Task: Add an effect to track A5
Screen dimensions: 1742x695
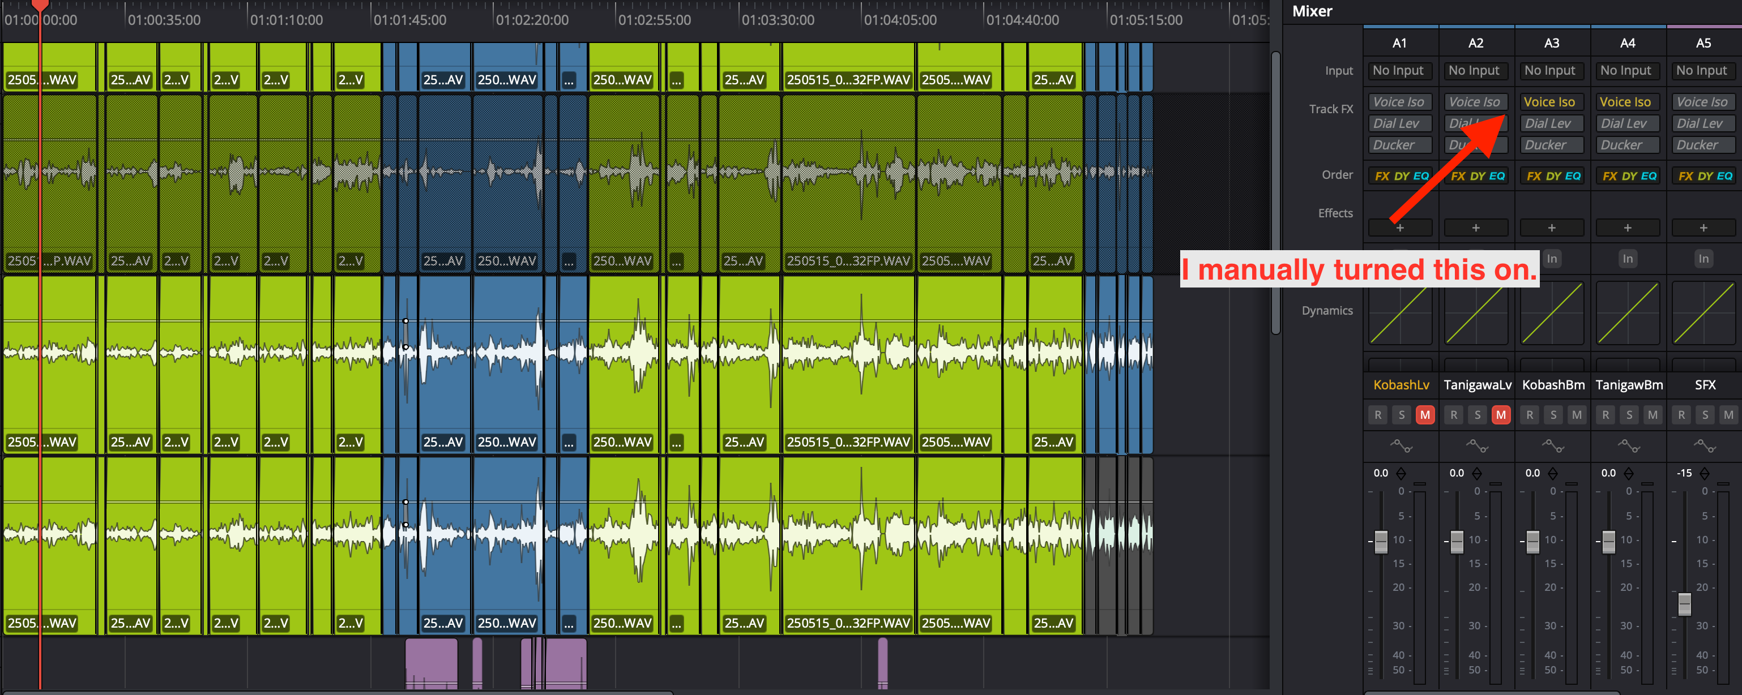Action: click(1703, 228)
